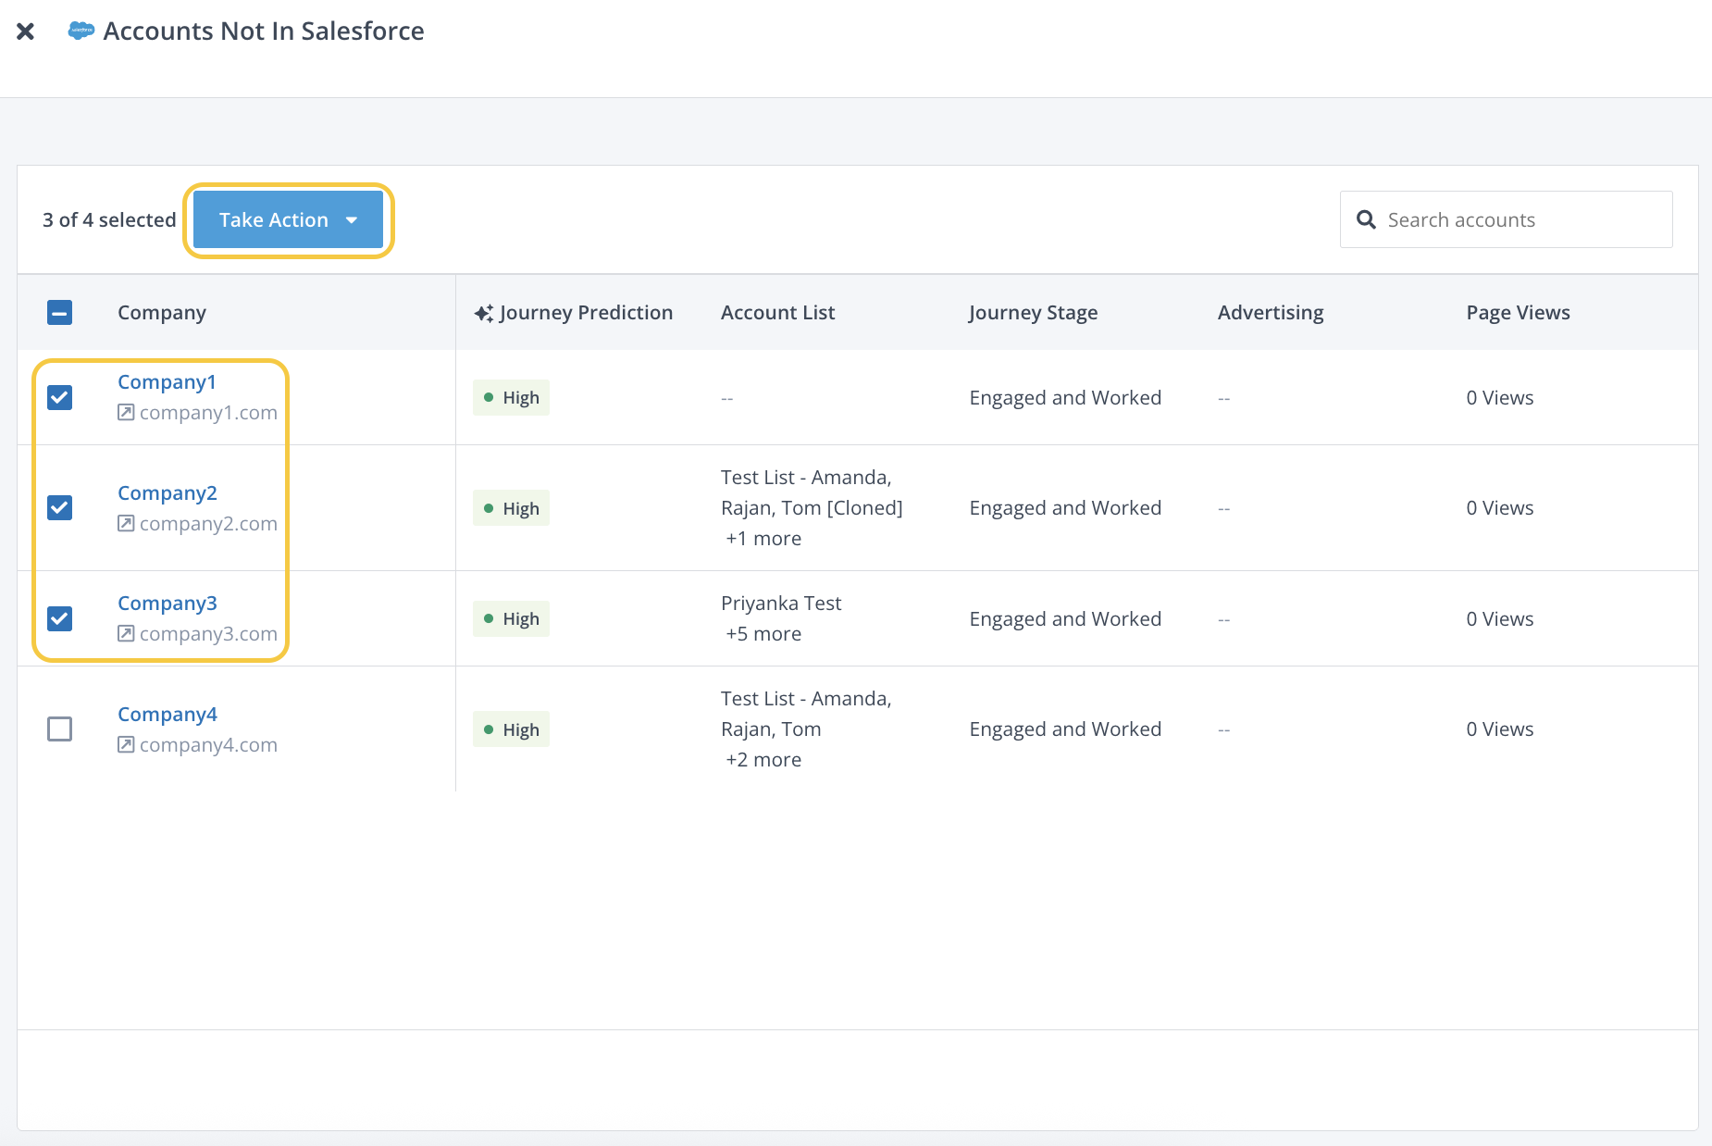Image resolution: width=1712 pixels, height=1146 pixels.
Task: Open the Company4 account link
Action: click(167, 715)
